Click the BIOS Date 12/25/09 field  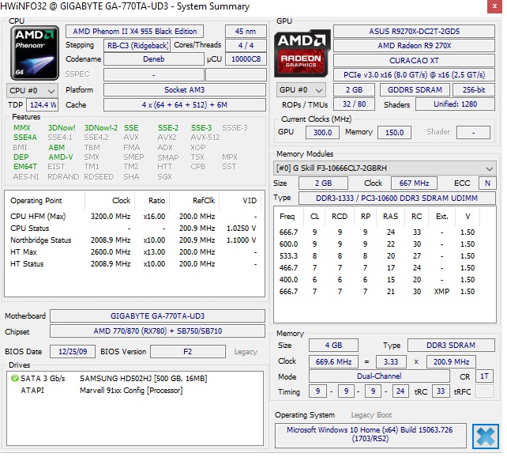point(73,352)
